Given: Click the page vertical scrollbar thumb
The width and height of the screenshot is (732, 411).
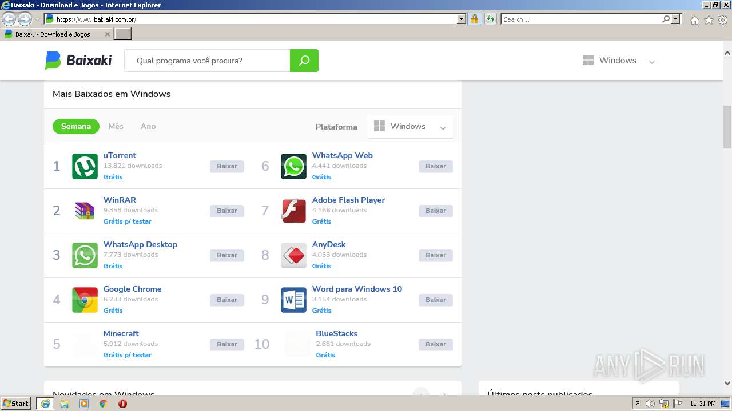Looking at the screenshot, I should [727, 127].
